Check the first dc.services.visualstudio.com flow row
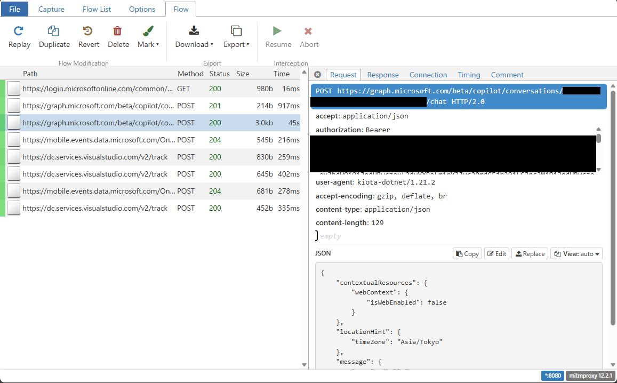The image size is (617, 383). pos(13,157)
